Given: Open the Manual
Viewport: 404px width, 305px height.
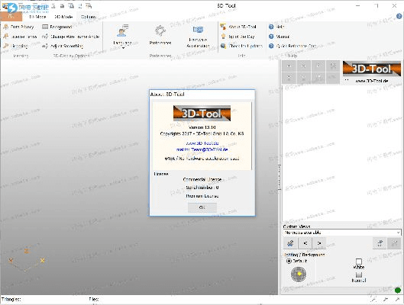Looking at the screenshot, I should click(x=279, y=37).
